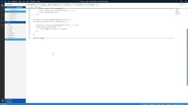Open the Explorer view in activity bar

[2, 5]
